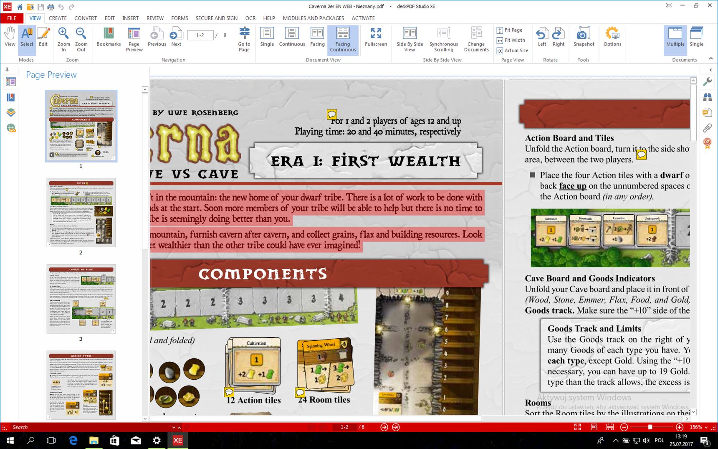
Task: Click the Open file folder icon
Action: pos(30,7)
